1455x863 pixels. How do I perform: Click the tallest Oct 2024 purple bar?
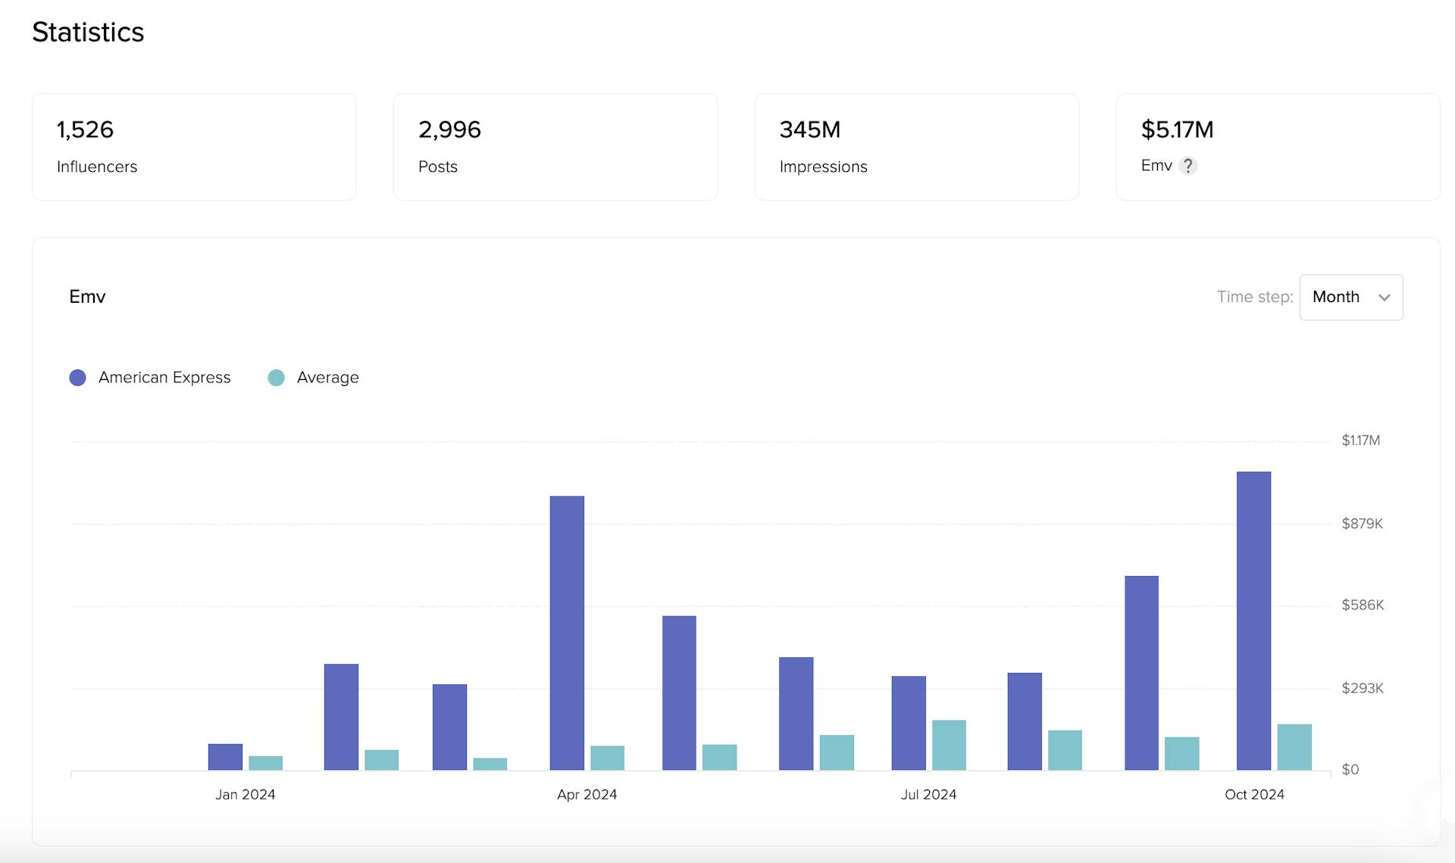[1253, 621]
